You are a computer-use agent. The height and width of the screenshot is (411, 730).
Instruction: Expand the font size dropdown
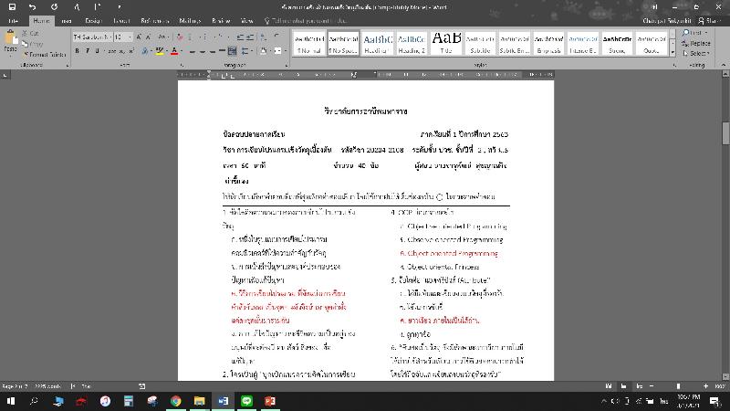click(x=130, y=37)
